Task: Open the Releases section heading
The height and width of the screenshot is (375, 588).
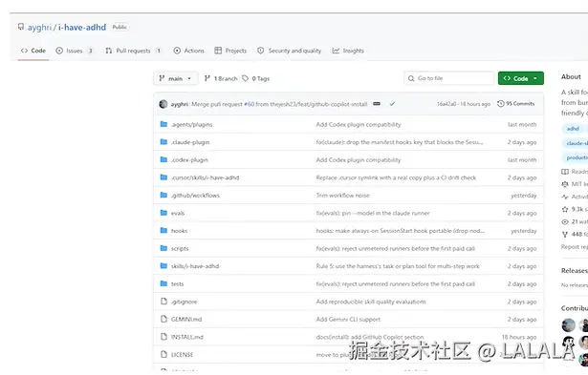Action: (574, 271)
